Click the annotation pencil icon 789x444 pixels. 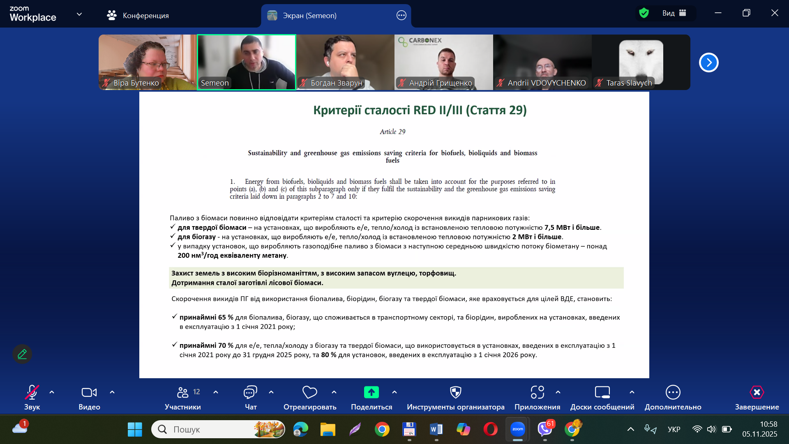22,354
